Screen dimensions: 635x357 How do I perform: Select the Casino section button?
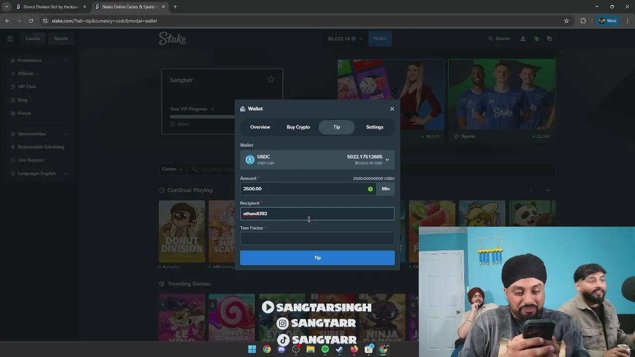[x=33, y=39]
